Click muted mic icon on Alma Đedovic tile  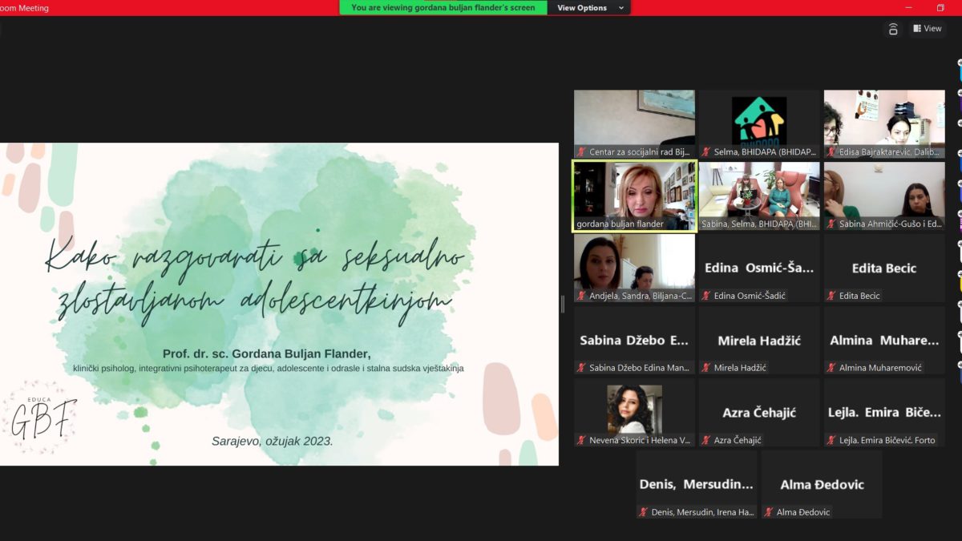tap(769, 512)
